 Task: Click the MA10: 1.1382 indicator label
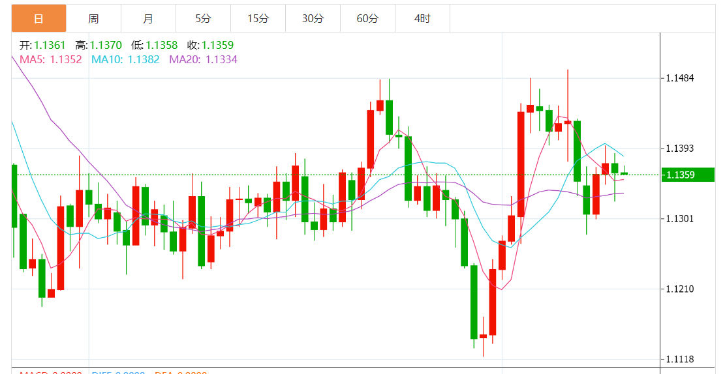click(x=125, y=59)
